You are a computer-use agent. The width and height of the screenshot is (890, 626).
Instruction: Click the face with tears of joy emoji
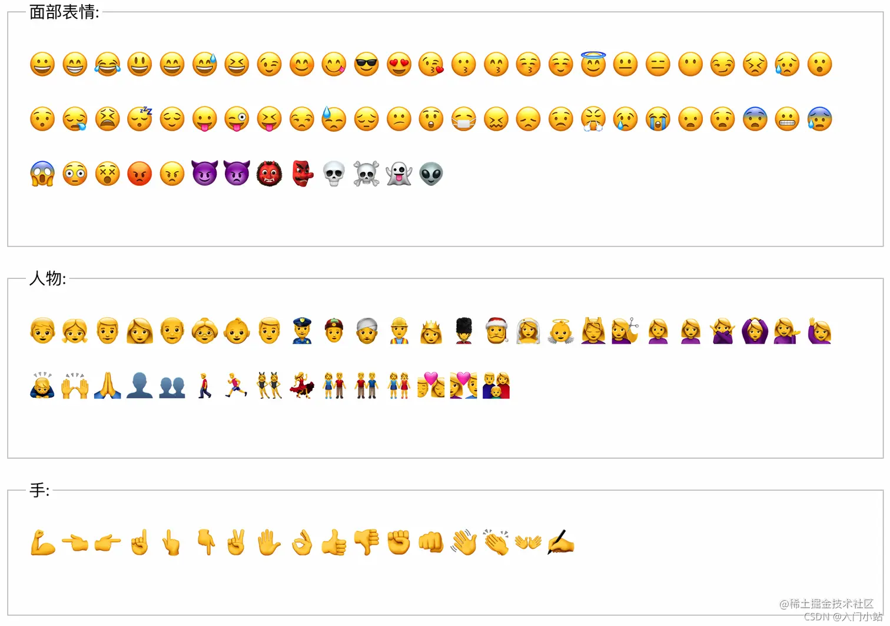point(107,64)
